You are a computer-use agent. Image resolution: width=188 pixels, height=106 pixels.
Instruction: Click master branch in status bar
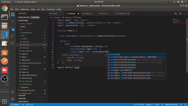(x=16, y=105)
